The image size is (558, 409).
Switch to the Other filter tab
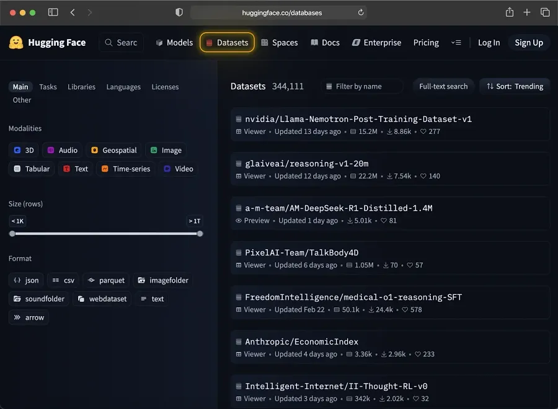pyautogui.click(x=22, y=100)
